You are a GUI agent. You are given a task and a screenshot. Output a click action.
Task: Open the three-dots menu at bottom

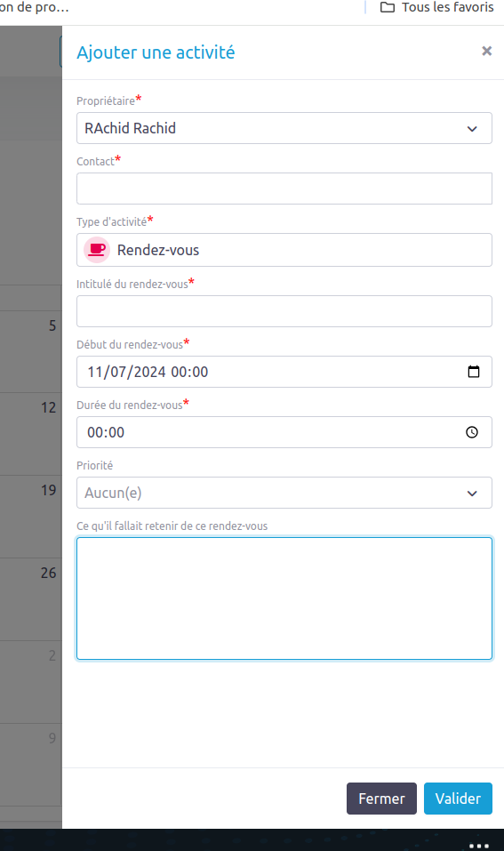tap(479, 846)
